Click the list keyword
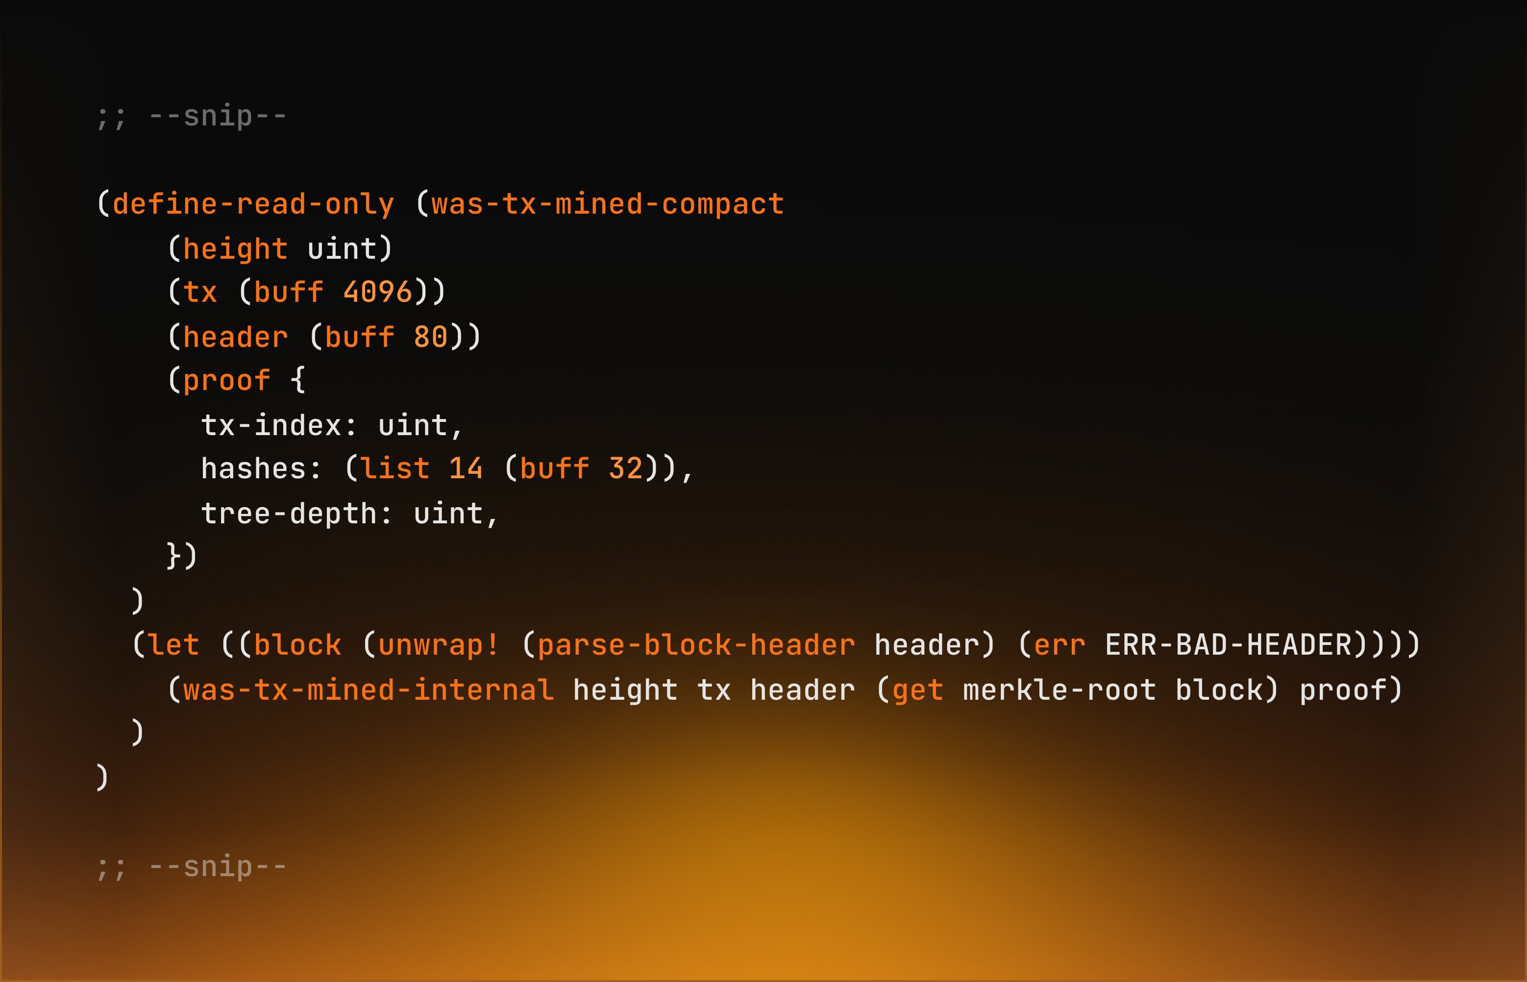 (394, 468)
